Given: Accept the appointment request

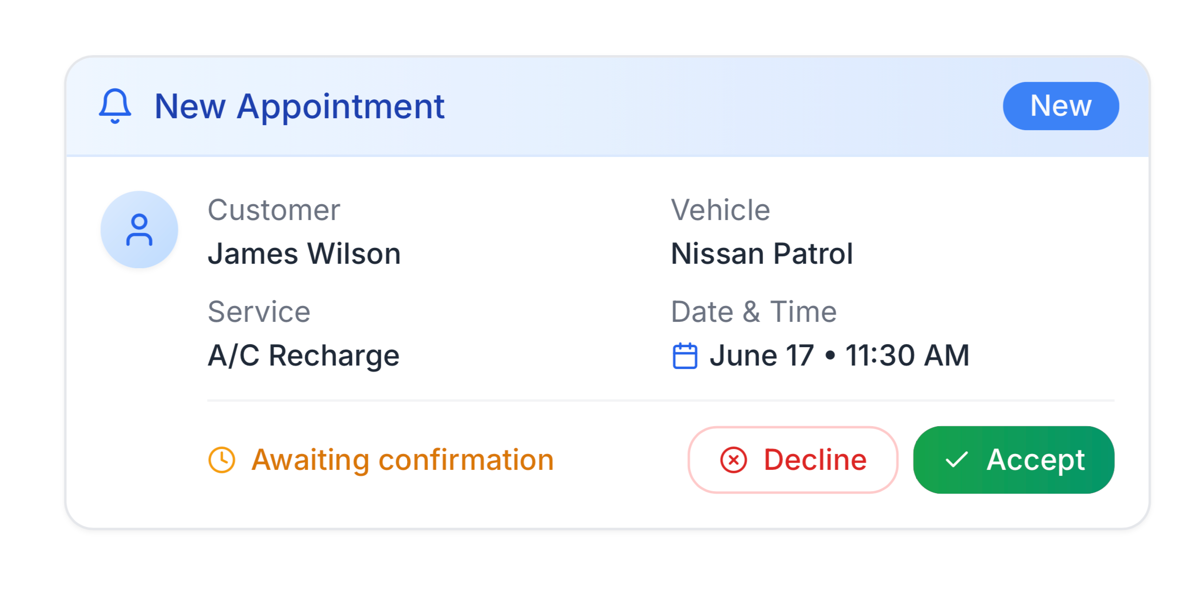Looking at the screenshot, I should pos(1013,459).
